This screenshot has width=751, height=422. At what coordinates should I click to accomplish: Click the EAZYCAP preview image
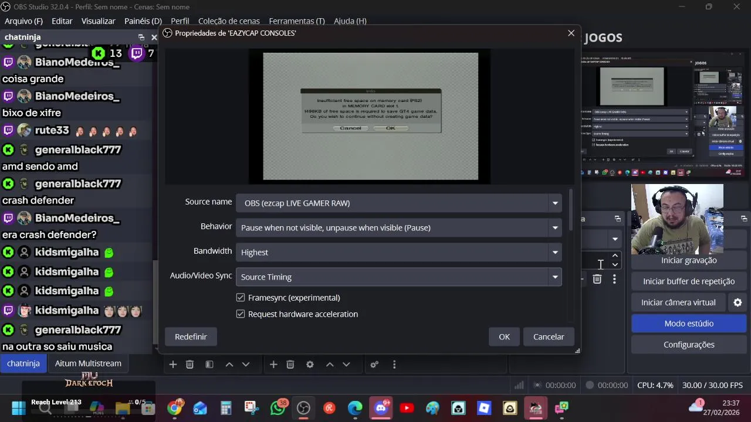pos(370,117)
